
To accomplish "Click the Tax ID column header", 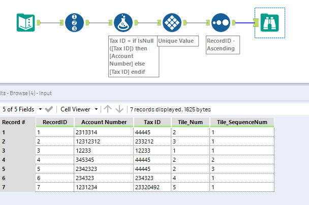I will tap(151, 122).
